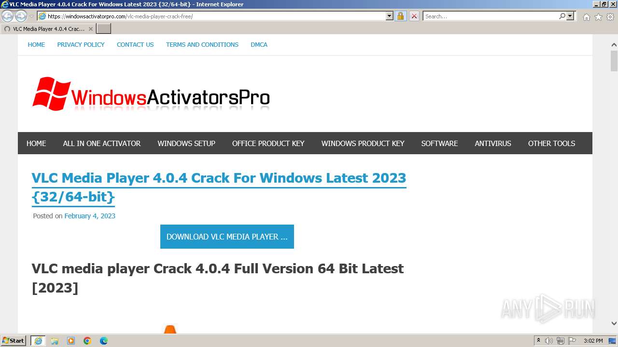Open a new blank tab
Screen dimensions: 618x347
click(104, 29)
